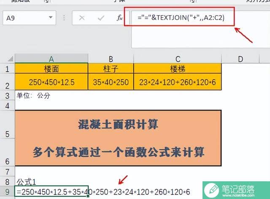Click the Enter checkmark formula button

(101, 18)
